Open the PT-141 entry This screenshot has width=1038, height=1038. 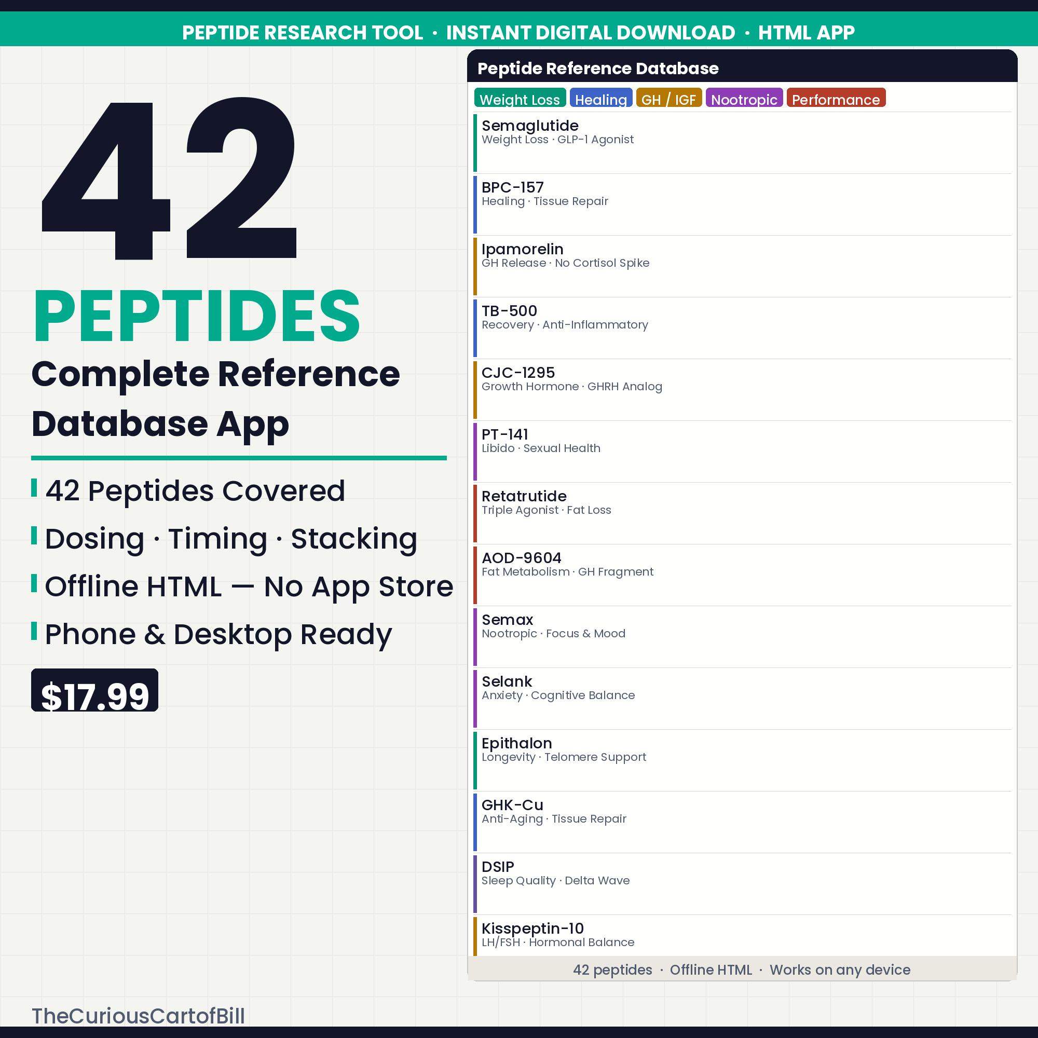(x=742, y=452)
